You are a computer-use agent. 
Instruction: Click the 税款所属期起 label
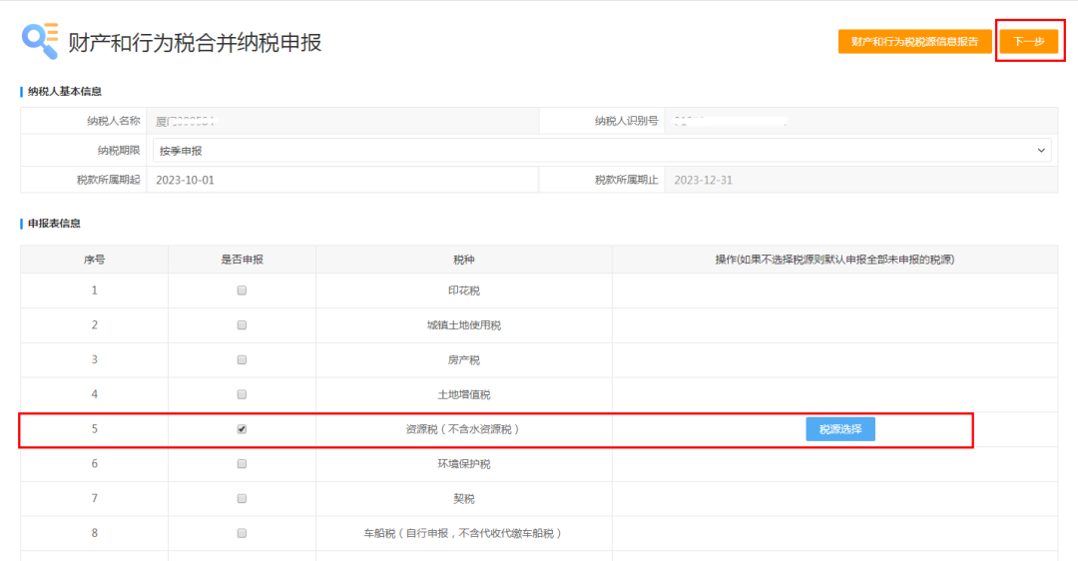pos(108,180)
